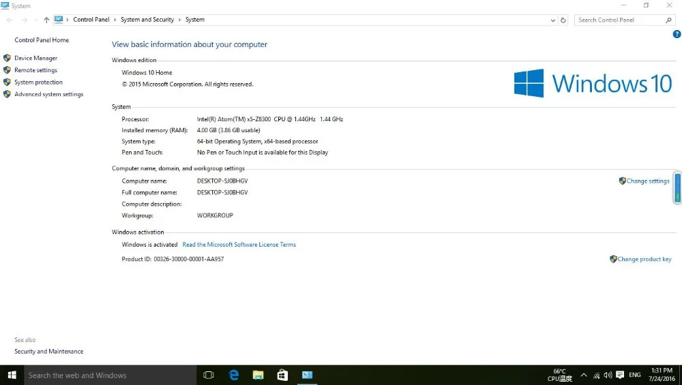The width and height of the screenshot is (682, 385).
Task: Click the Up one level arrow
Action: click(46, 20)
